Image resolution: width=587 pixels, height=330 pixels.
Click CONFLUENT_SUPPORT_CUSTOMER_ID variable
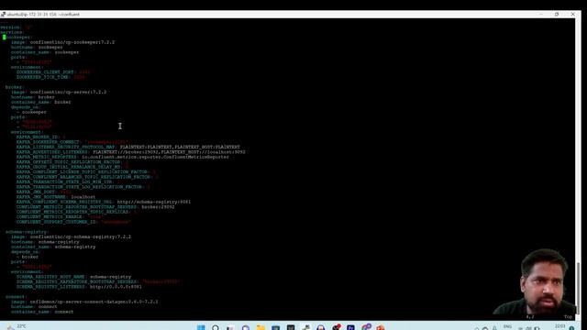pos(56,222)
